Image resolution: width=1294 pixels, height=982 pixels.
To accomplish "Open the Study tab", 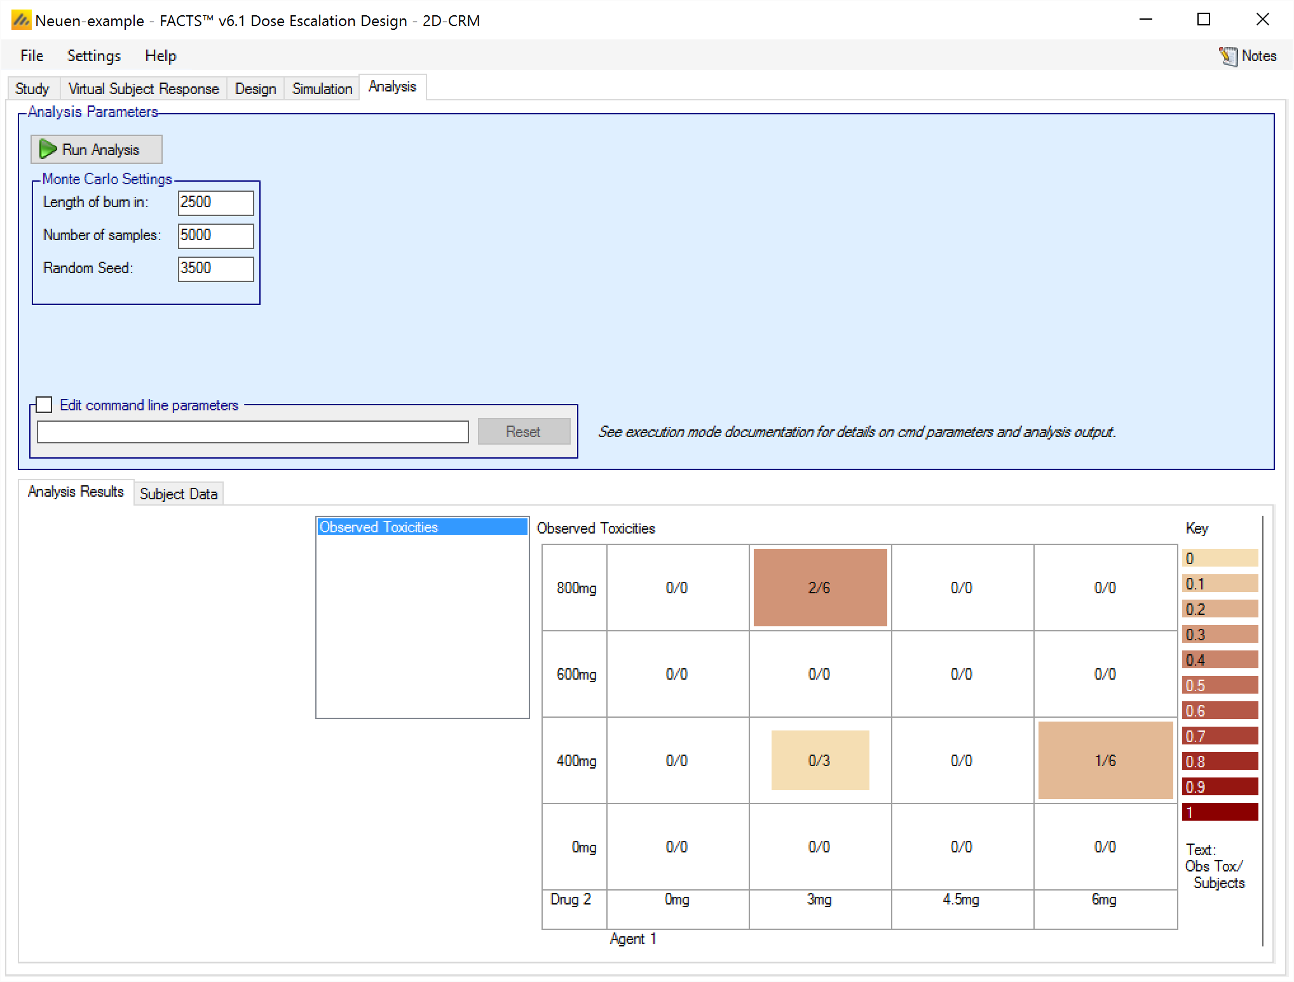I will click(32, 89).
